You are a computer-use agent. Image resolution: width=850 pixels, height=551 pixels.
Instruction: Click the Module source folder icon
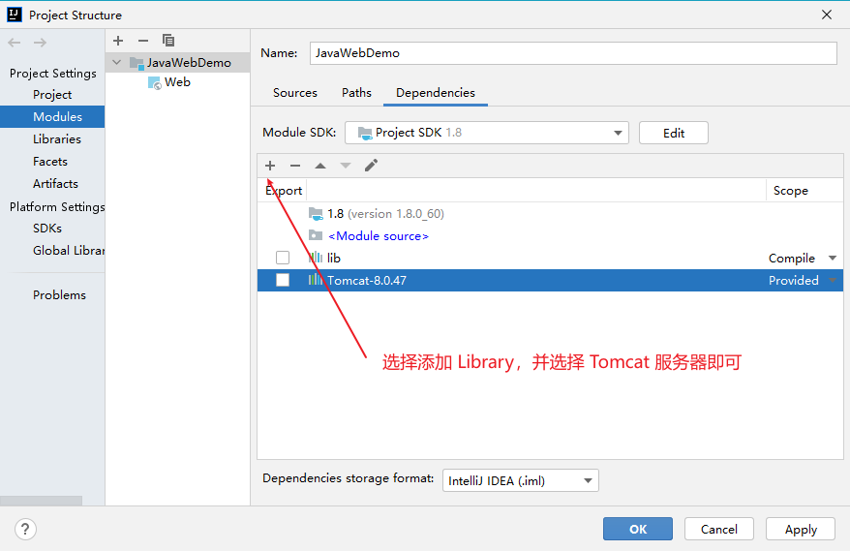pos(316,235)
